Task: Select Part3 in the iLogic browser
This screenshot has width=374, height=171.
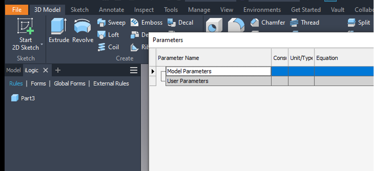Action: pyautogui.click(x=24, y=98)
